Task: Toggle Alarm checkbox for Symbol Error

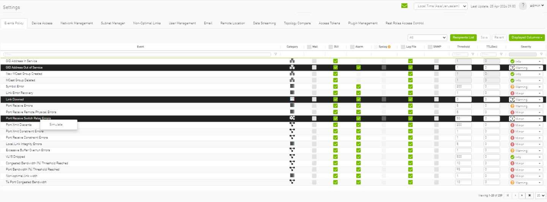Action: pyautogui.click(x=359, y=87)
